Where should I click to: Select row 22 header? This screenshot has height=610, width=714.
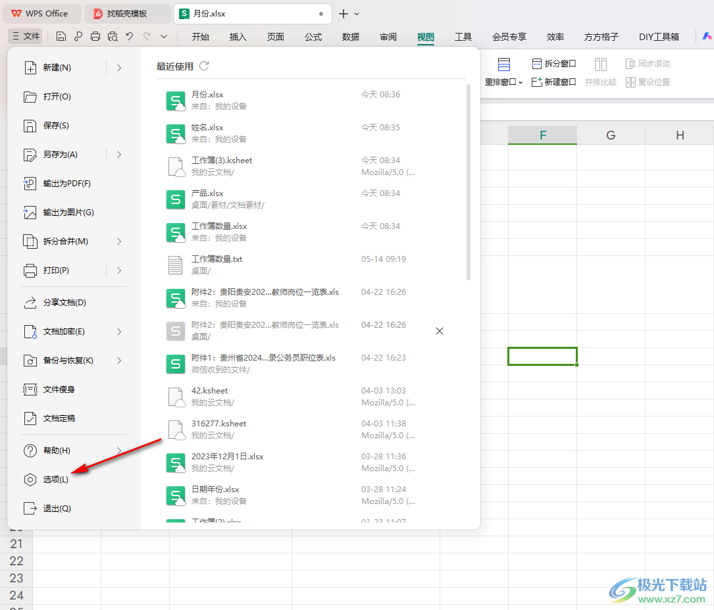(16, 561)
